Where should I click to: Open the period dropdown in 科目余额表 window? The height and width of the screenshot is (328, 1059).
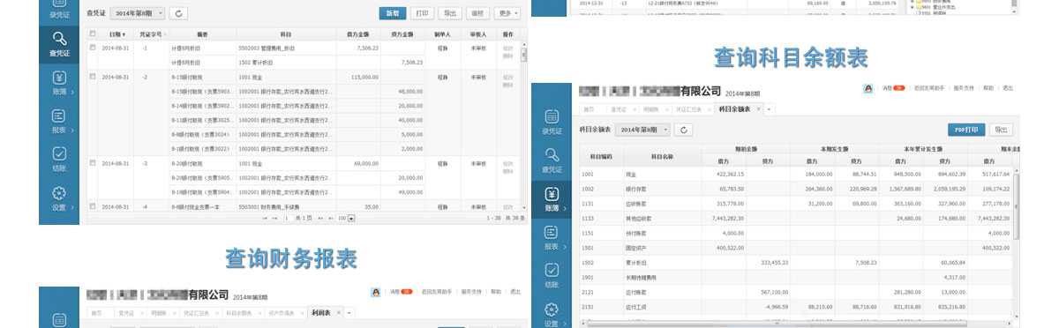643,130
